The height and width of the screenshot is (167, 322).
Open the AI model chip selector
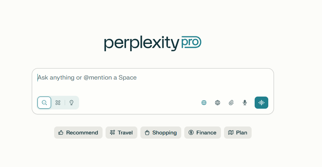(204, 103)
